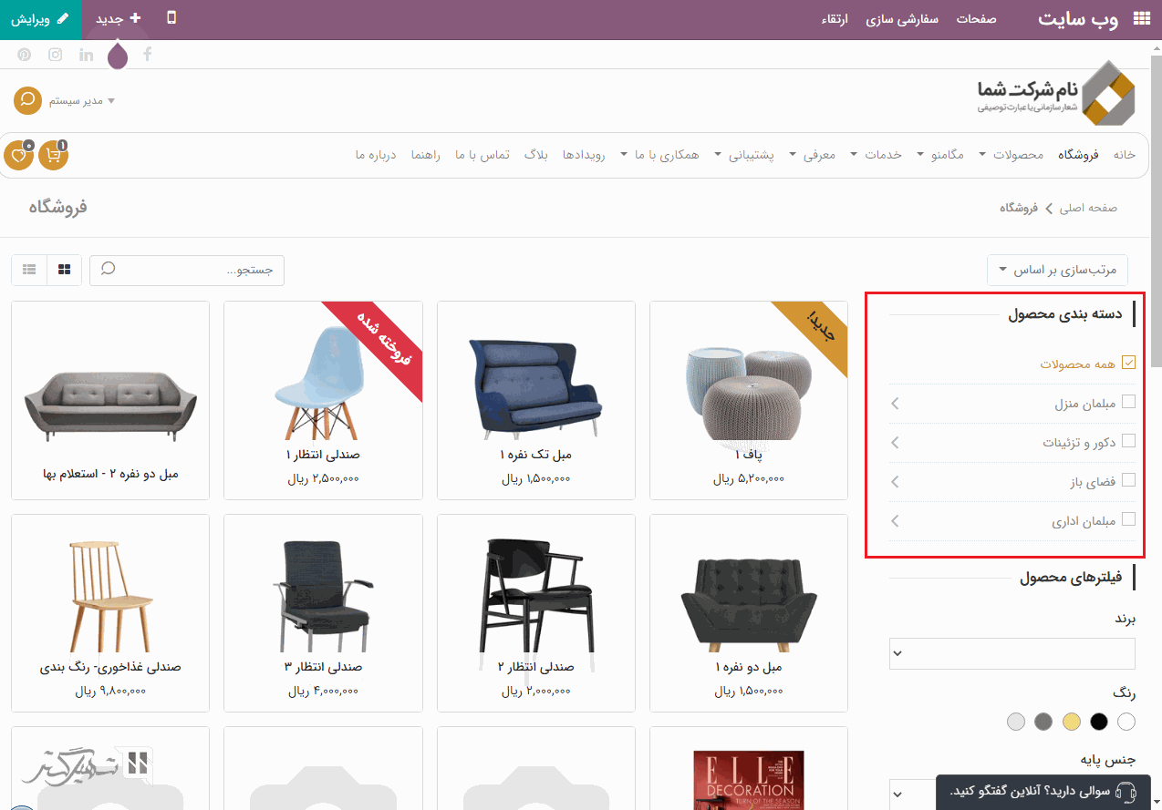
Task: Click the جدید new content button
Action: (119, 19)
